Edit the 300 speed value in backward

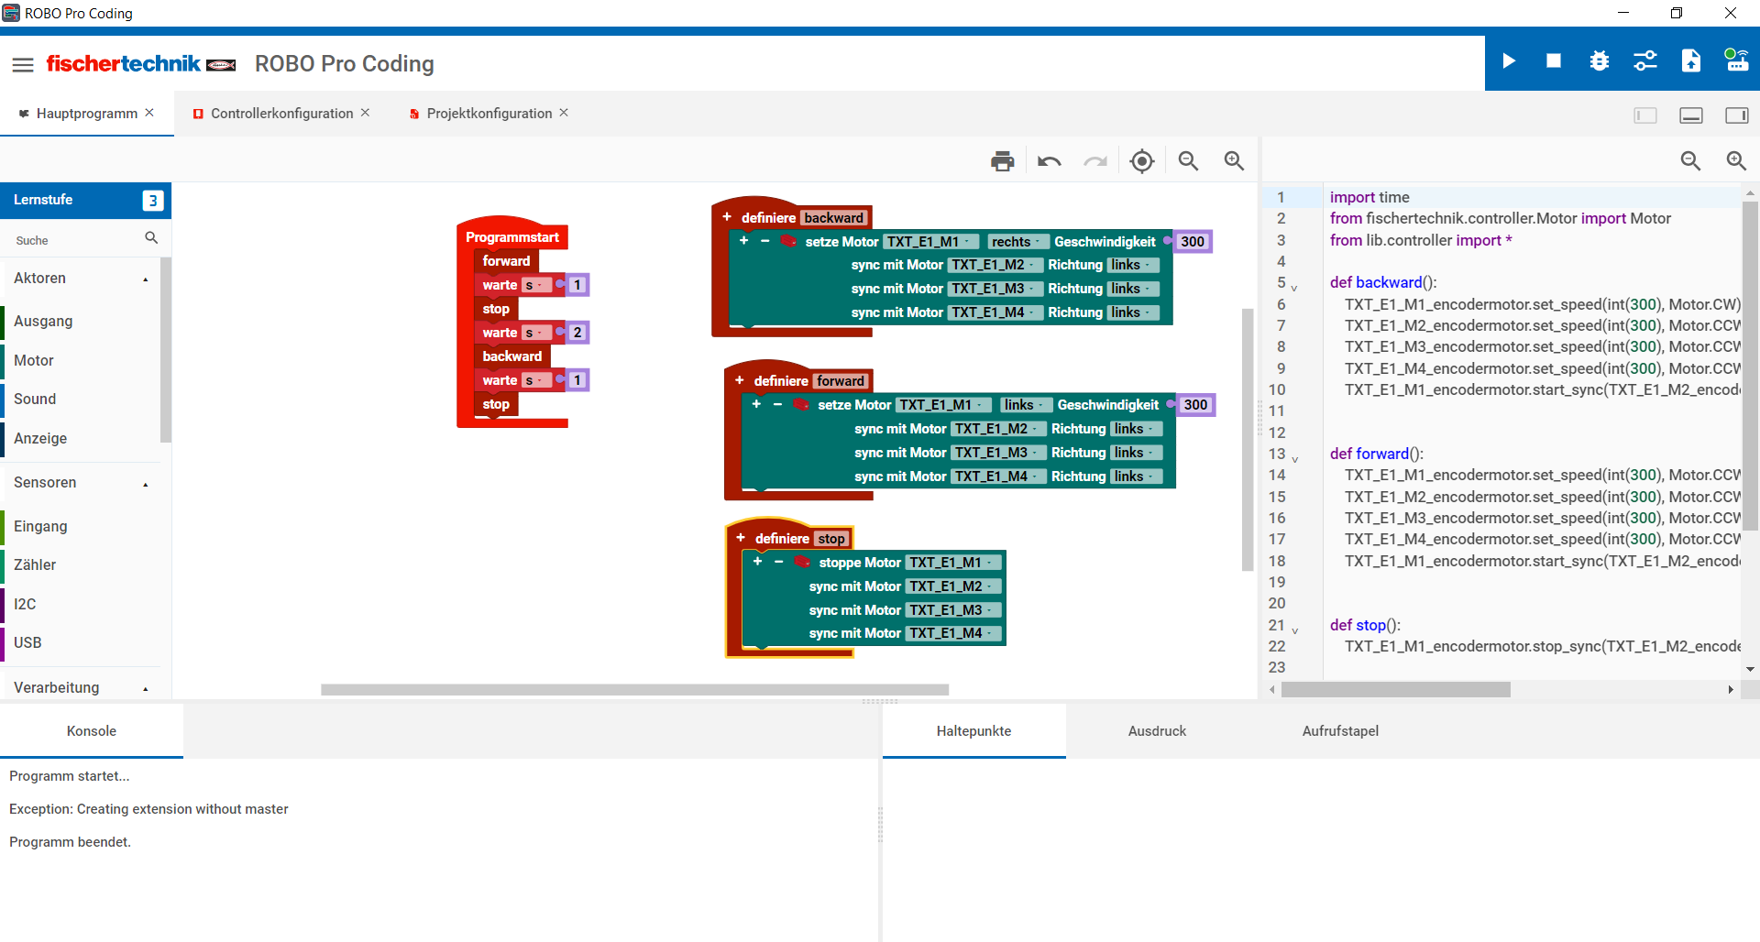coord(1193,242)
